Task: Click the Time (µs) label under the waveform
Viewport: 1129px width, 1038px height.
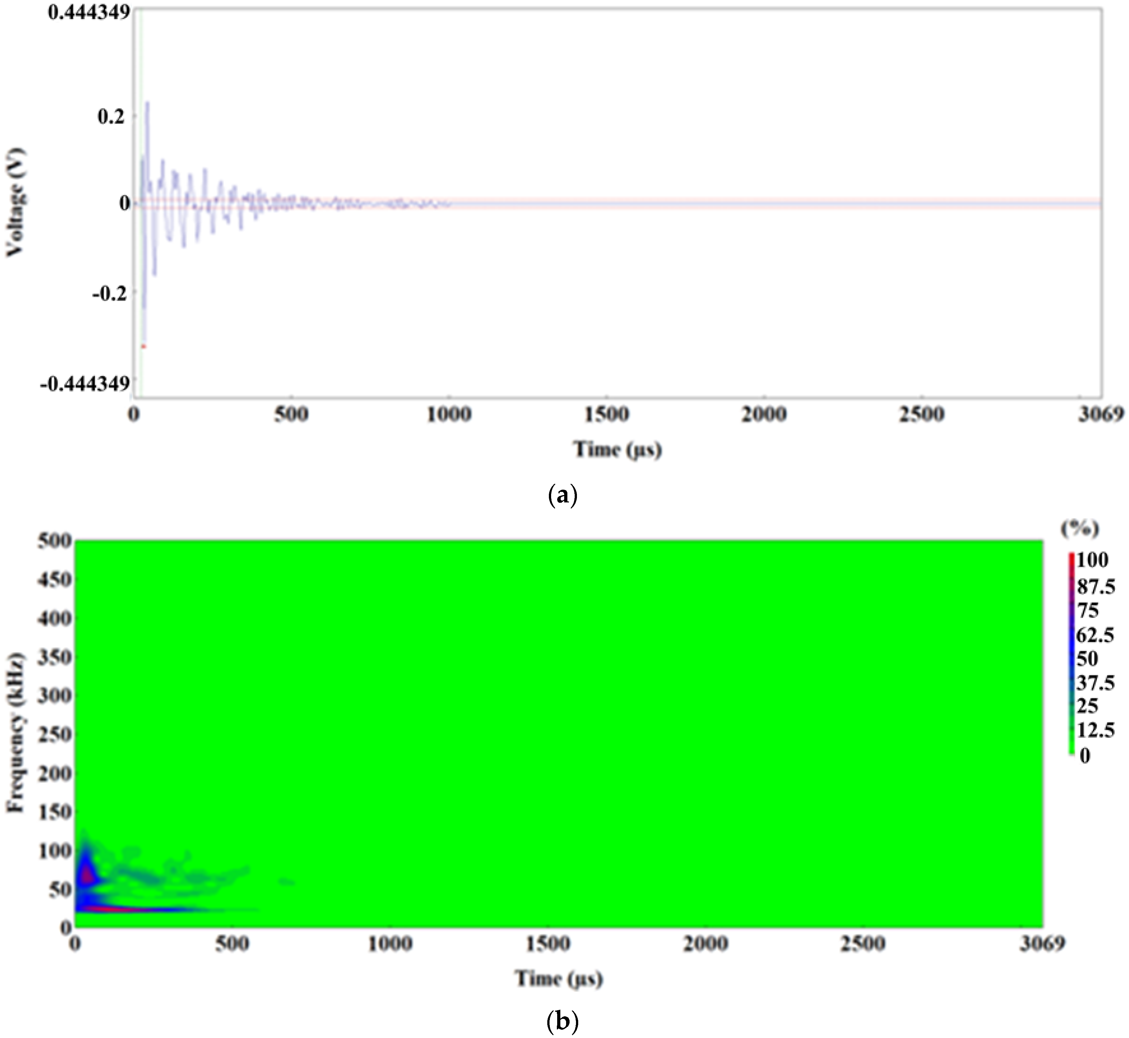Action: [617, 450]
